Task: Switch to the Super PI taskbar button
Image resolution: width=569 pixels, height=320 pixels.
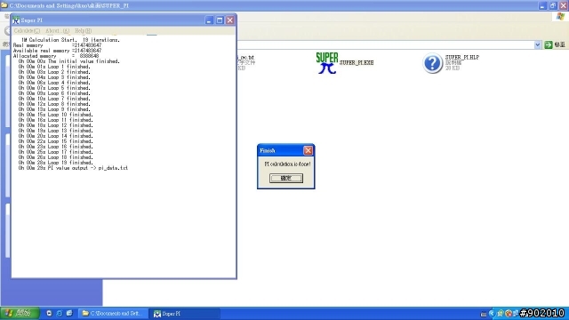Action: [185, 314]
